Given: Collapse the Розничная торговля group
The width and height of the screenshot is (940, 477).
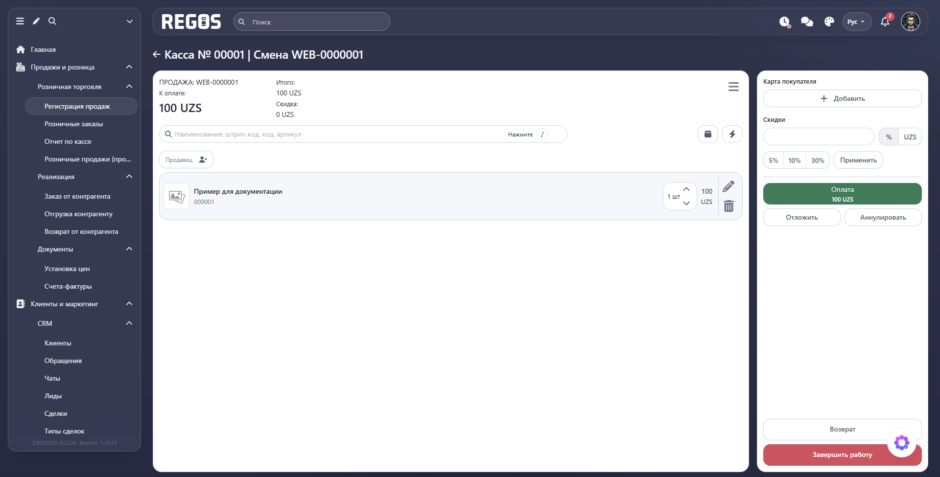Looking at the screenshot, I should click(129, 87).
